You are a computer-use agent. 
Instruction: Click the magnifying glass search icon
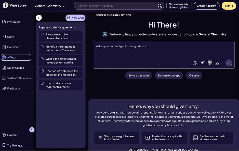coord(160,6)
